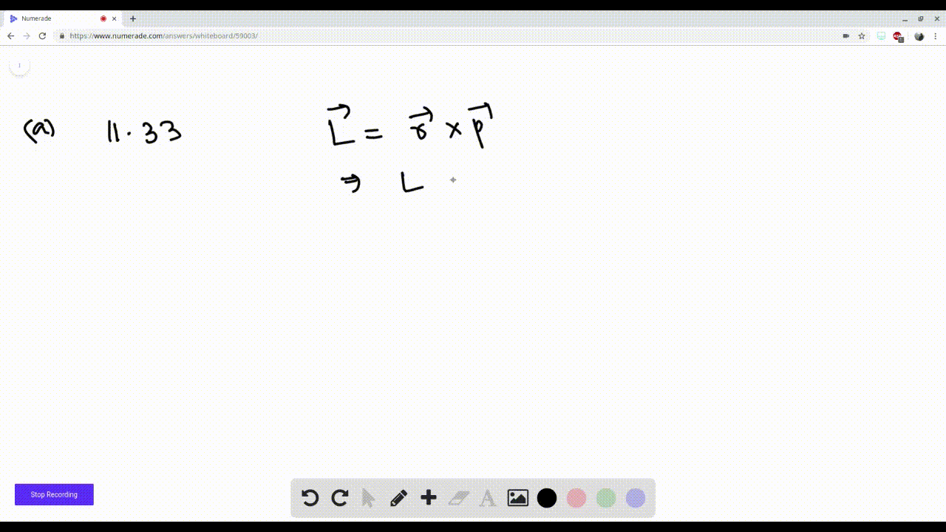Select the Eraser tool
This screenshot has height=532, width=946.
point(457,498)
